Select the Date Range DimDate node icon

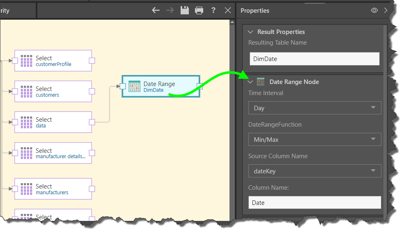135,86
